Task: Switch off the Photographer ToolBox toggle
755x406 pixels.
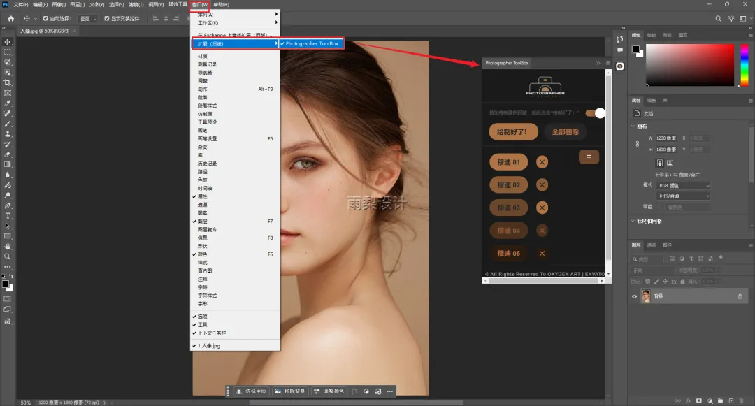Action: (595, 113)
